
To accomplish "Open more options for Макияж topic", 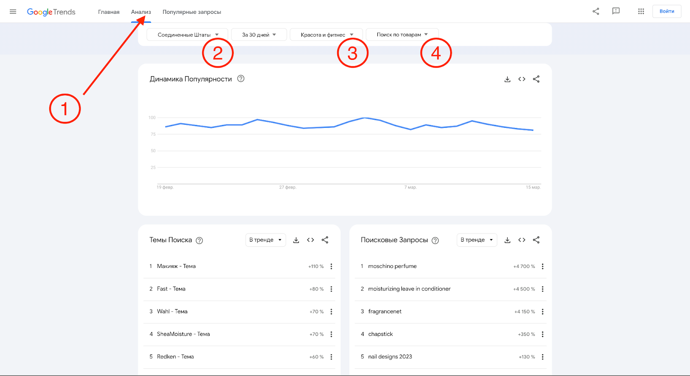I will (331, 267).
